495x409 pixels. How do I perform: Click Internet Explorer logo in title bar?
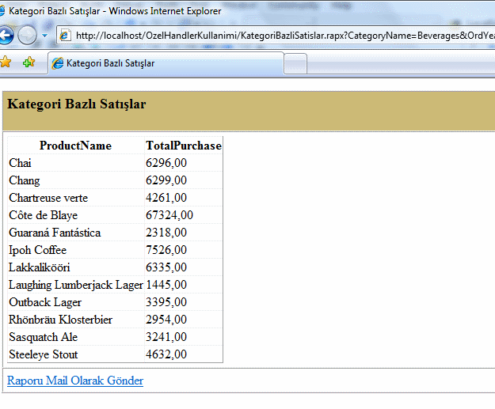(x=3, y=8)
